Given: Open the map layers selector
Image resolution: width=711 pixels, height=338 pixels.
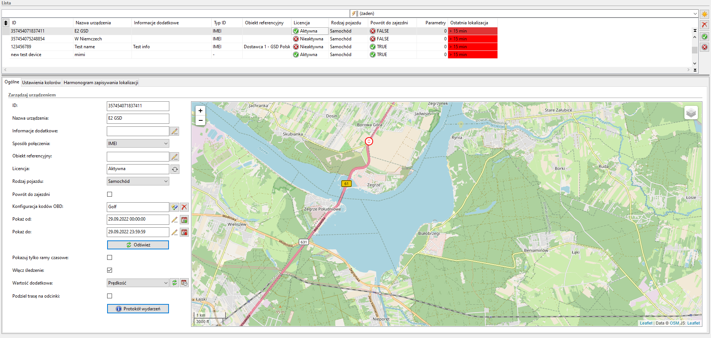Looking at the screenshot, I should (x=691, y=113).
